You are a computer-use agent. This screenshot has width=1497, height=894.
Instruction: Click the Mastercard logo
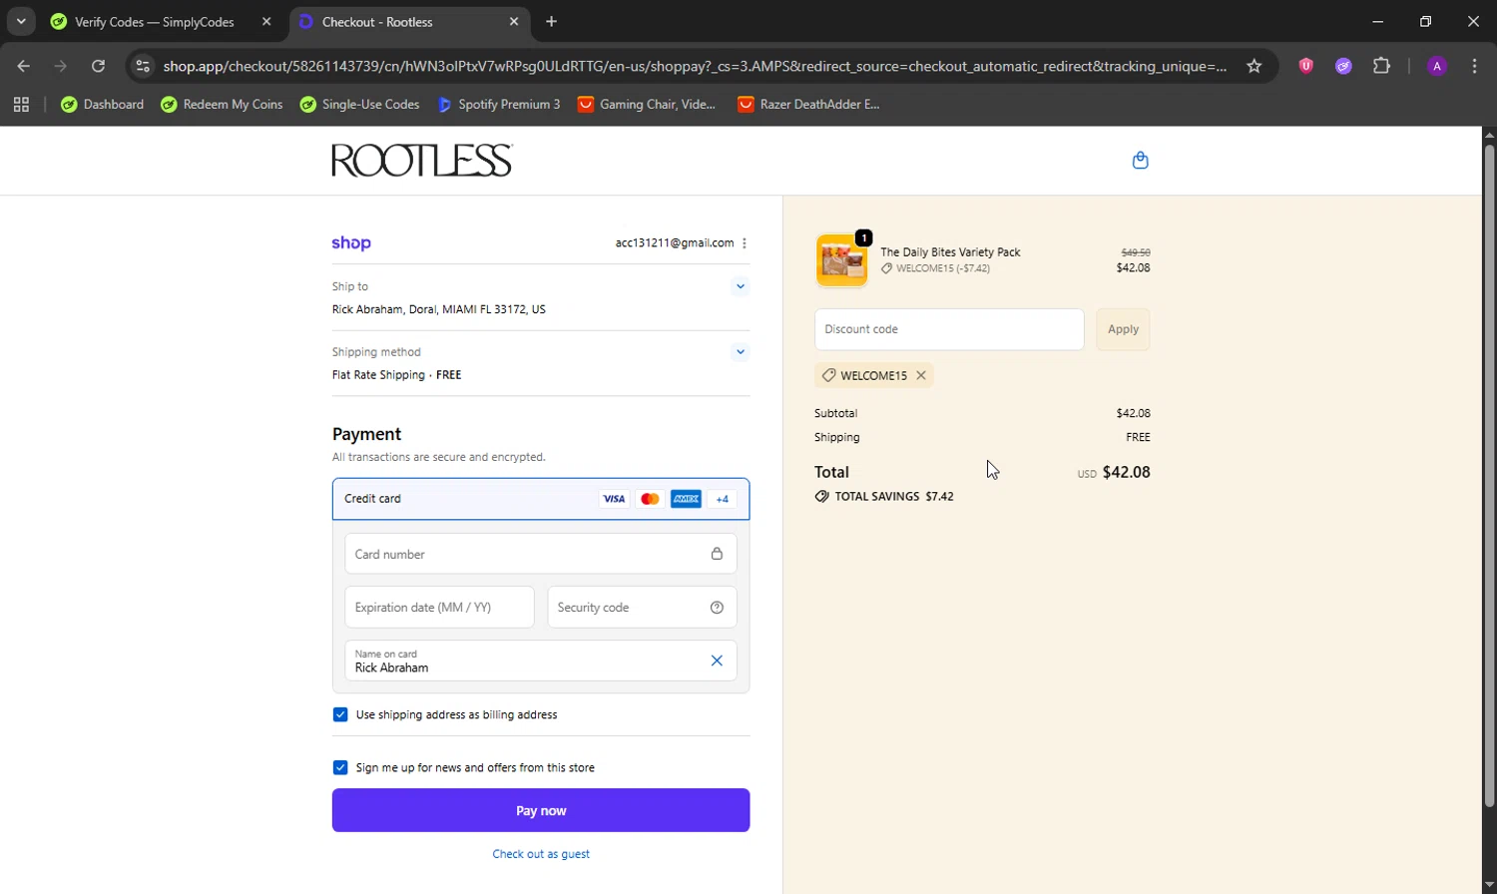point(650,499)
